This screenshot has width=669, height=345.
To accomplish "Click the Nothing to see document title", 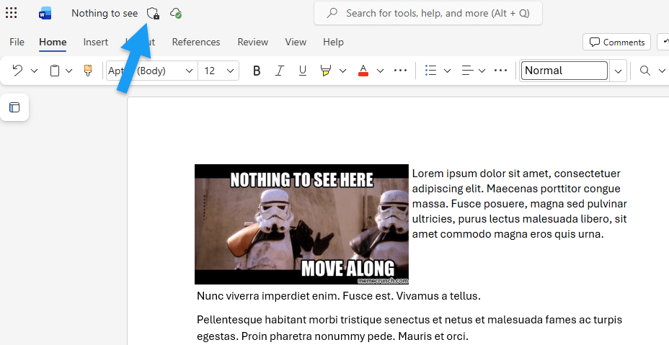I will (105, 13).
